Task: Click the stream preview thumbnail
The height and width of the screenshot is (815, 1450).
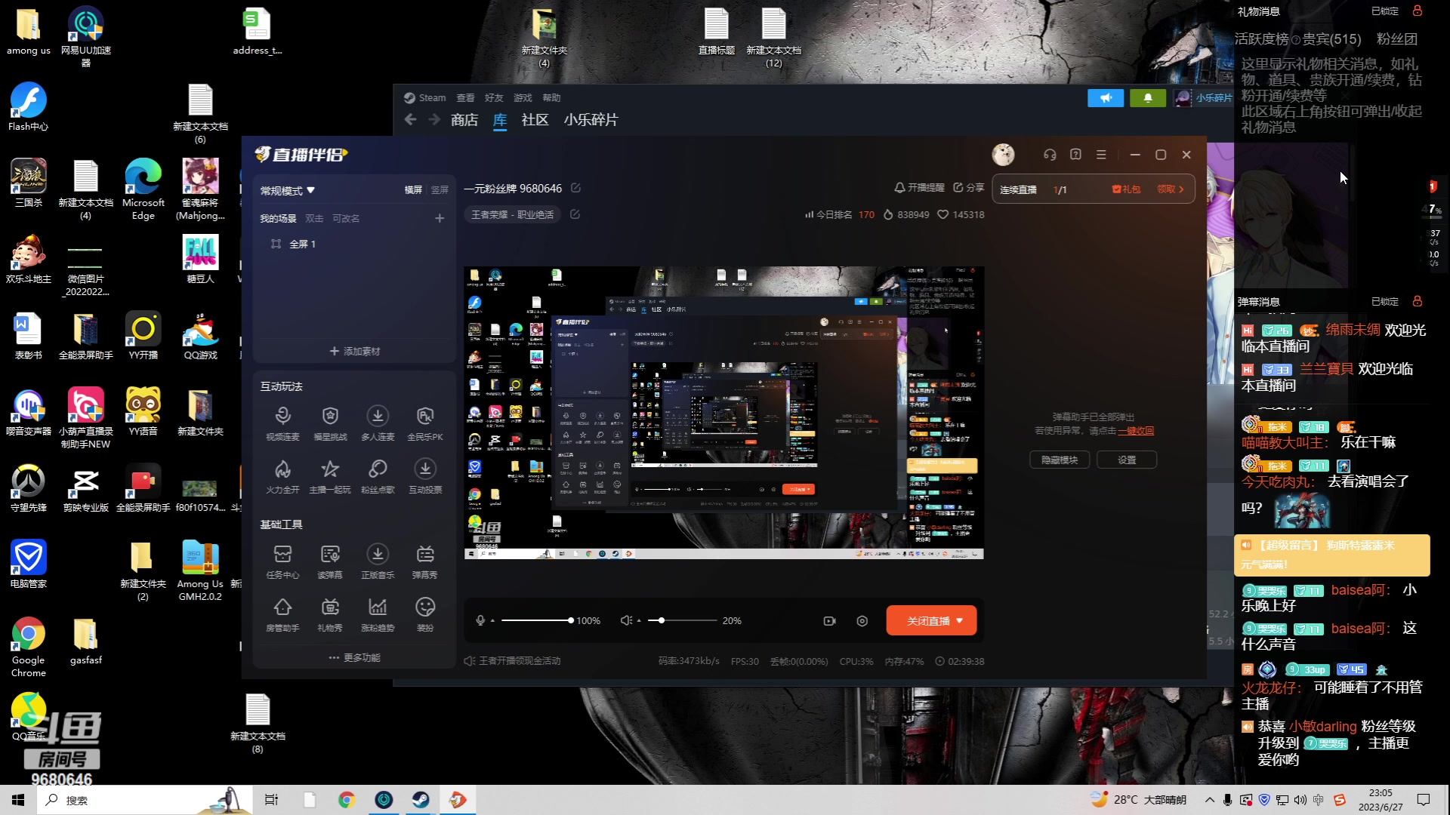Action: 723,412
